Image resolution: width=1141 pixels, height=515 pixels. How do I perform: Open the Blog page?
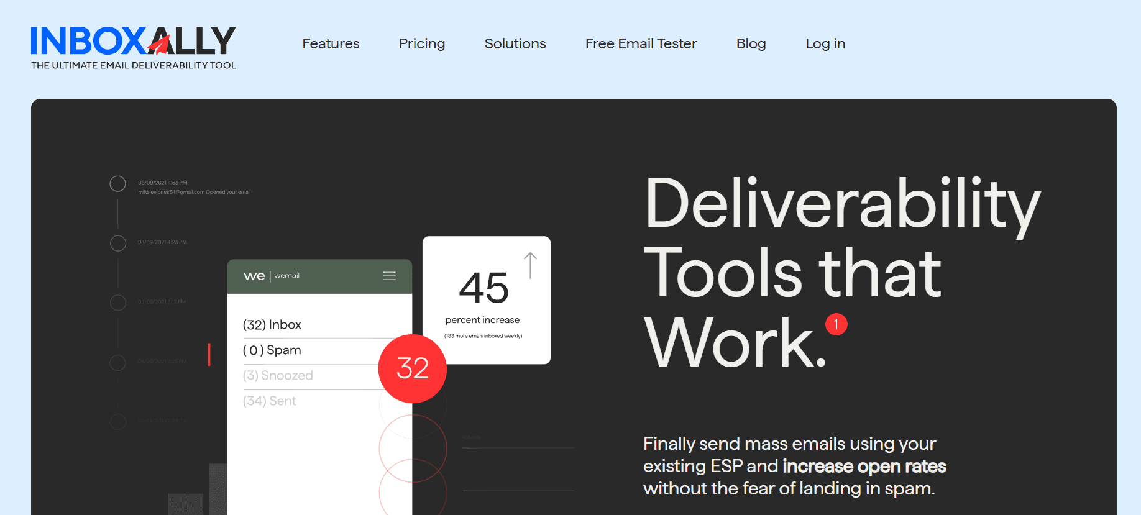point(751,43)
